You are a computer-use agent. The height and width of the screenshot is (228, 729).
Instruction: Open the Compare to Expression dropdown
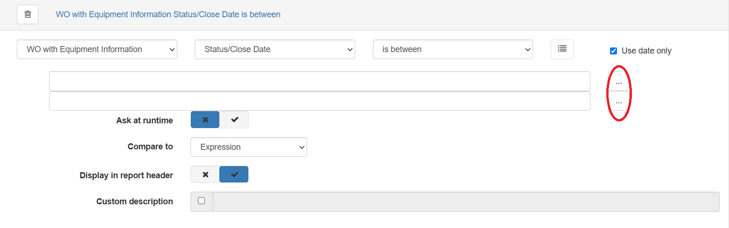coord(249,147)
